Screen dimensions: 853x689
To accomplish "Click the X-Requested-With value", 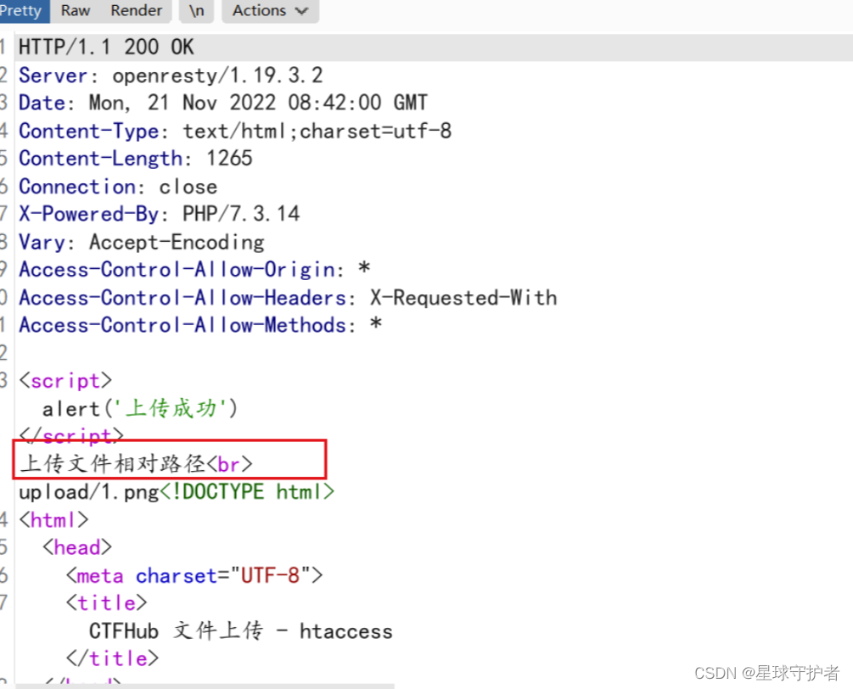I will click(464, 298).
